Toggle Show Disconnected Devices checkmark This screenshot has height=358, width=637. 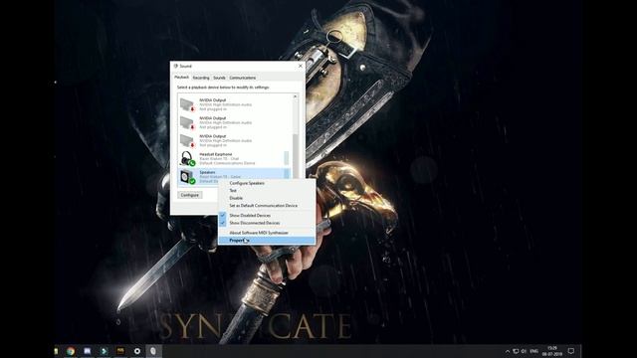pyautogui.click(x=223, y=223)
